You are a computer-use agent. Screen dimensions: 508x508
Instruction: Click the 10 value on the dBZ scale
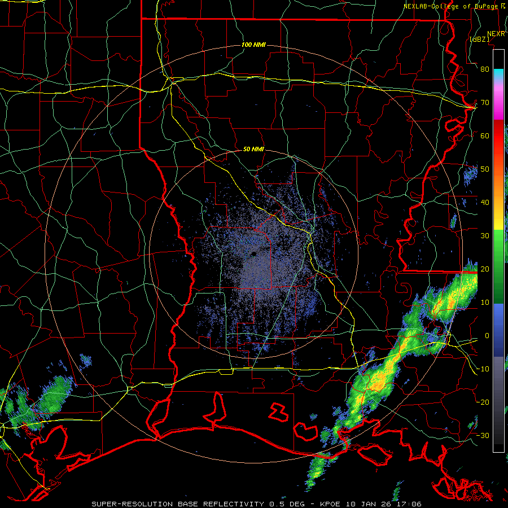click(x=485, y=303)
